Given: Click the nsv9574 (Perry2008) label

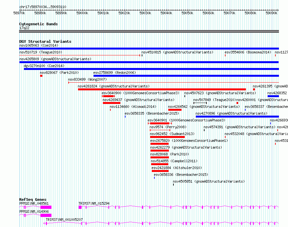Looking at the screenshot, I should pyautogui.click(x=168, y=127).
